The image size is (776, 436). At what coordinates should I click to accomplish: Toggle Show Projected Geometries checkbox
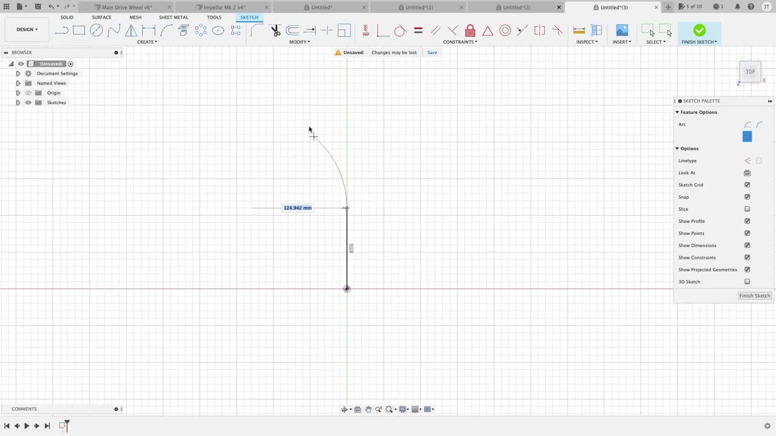tap(747, 269)
